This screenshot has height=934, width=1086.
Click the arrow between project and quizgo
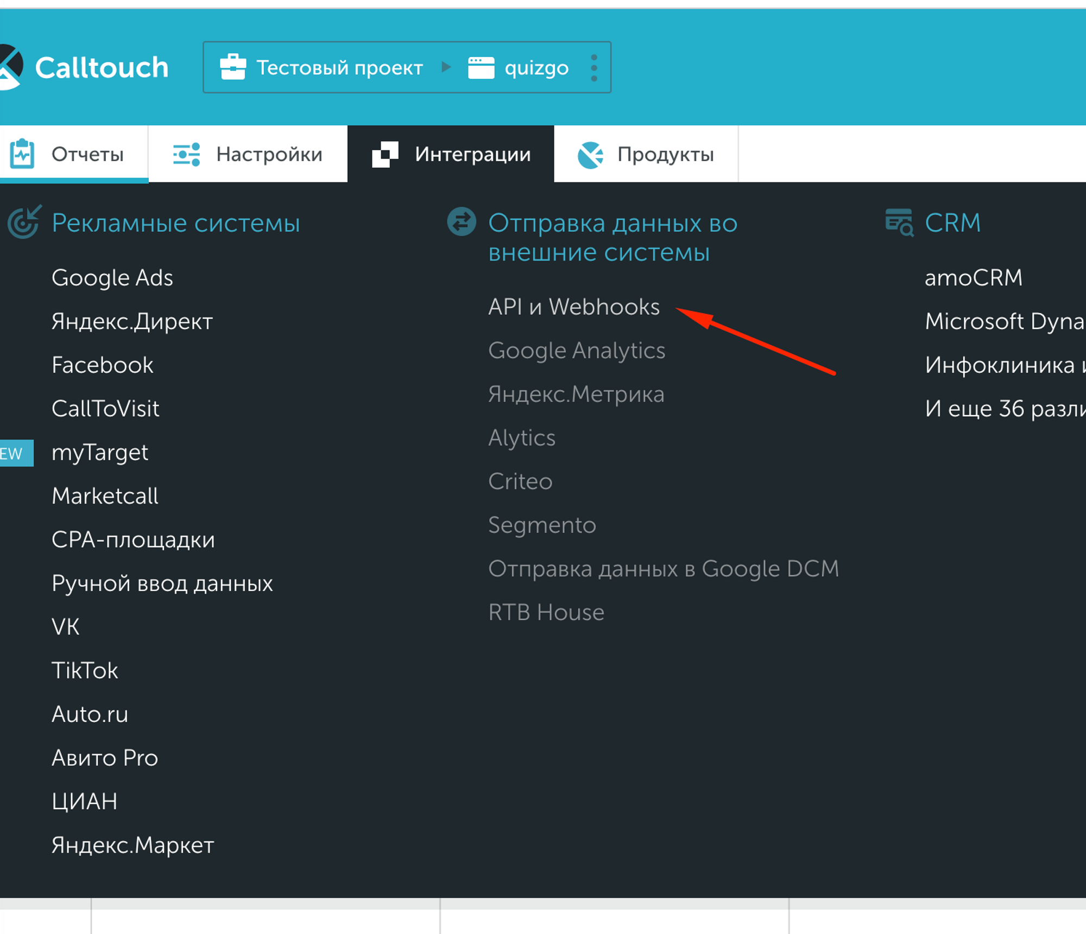(x=446, y=67)
